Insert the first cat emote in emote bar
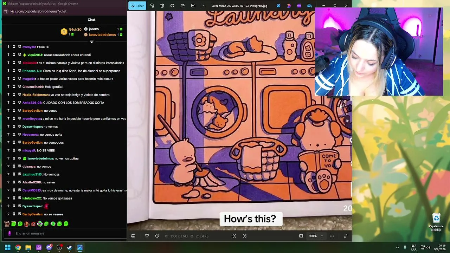This screenshot has width=450, height=253. [x=7, y=223]
